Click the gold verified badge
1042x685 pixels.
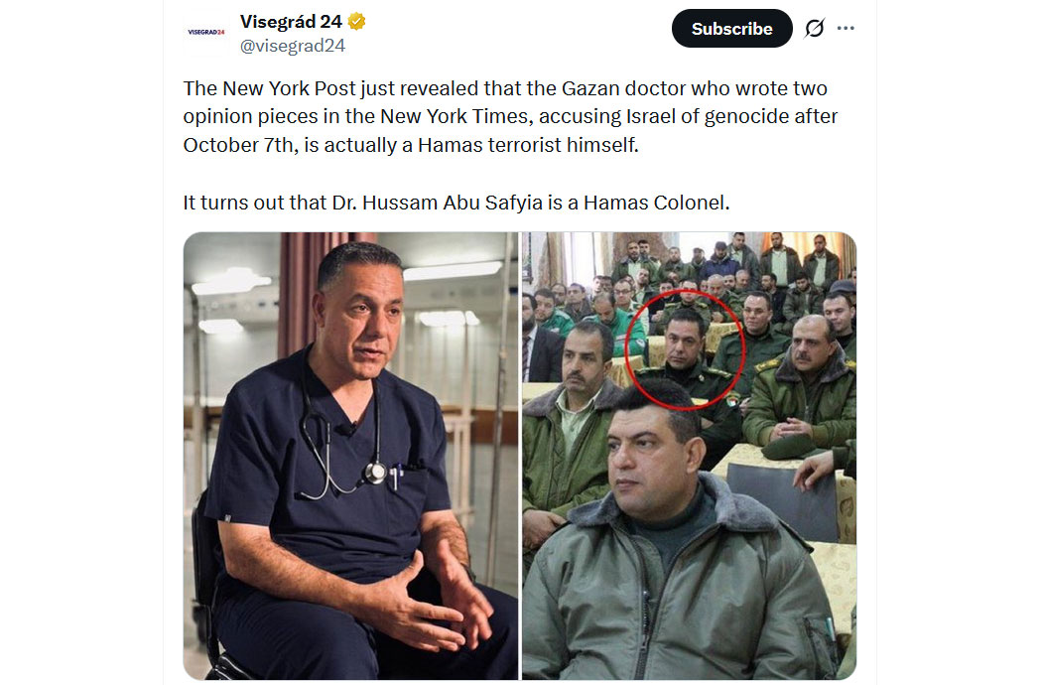pos(357,21)
